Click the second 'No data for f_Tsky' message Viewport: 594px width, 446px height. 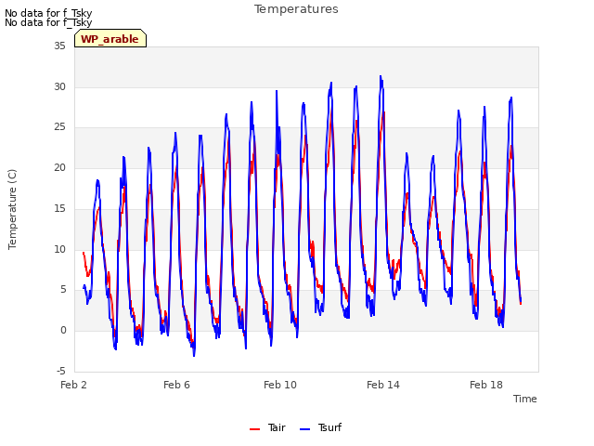(48, 22)
